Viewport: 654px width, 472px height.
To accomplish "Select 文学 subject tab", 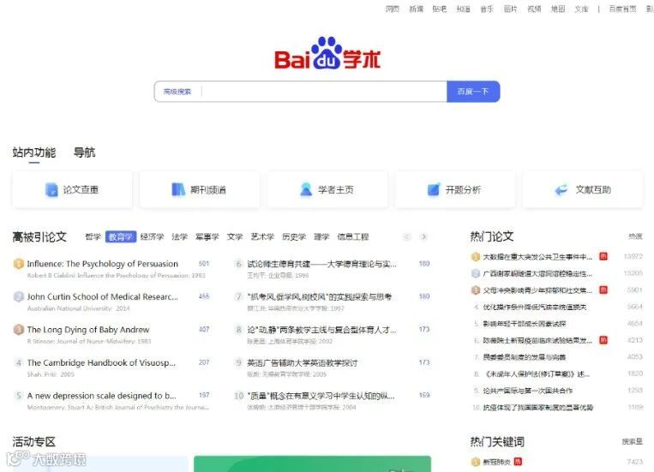I will (234, 236).
